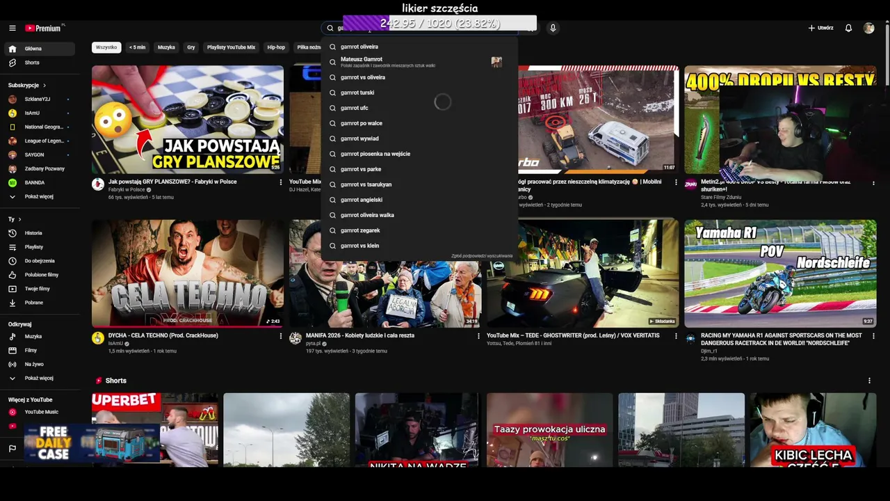This screenshot has height=501, width=890.
Task: Select Playlisty YouTube Mix filter chip
Action: coord(231,47)
